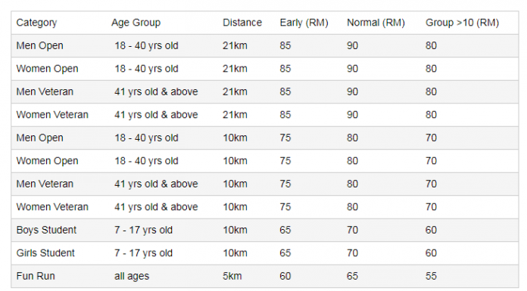Screen dimensions: 527x291
Task: Click the 5km distance cell
Action: click(x=232, y=276)
